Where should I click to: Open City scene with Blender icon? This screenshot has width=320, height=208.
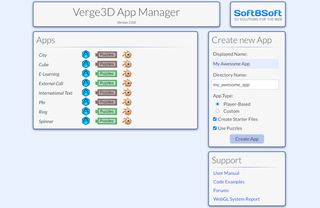(127, 54)
